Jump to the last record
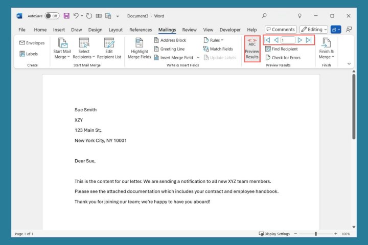368x245 pixels. point(308,40)
